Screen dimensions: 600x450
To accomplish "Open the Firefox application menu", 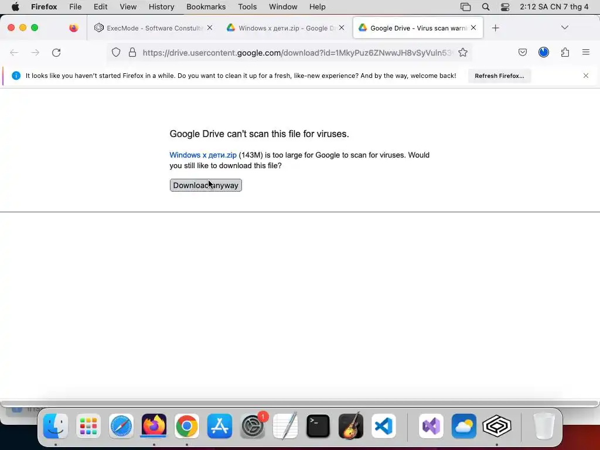I will [44, 7].
